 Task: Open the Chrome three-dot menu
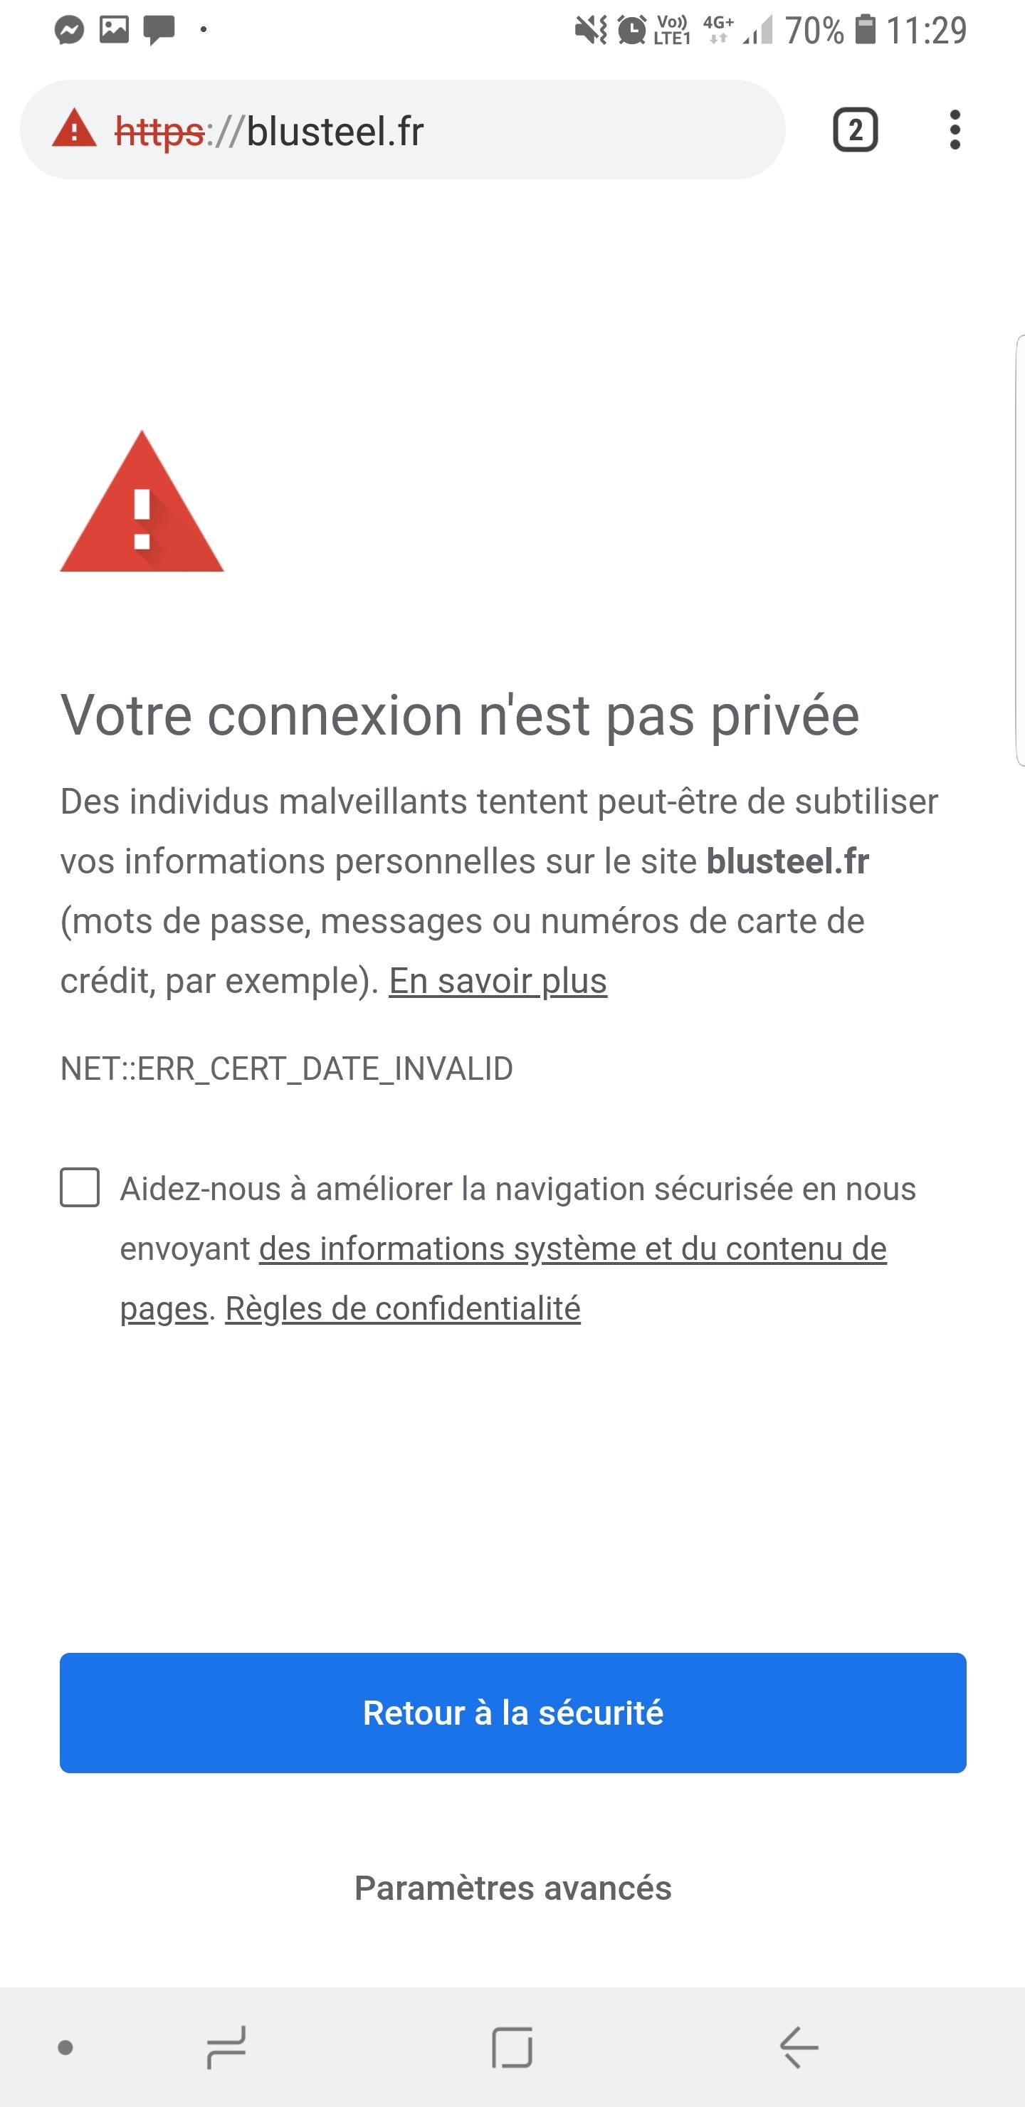pyautogui.click(x=954, y=130)
